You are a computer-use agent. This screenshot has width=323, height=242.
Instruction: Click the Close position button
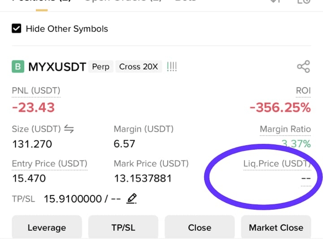tap(200, 227)
